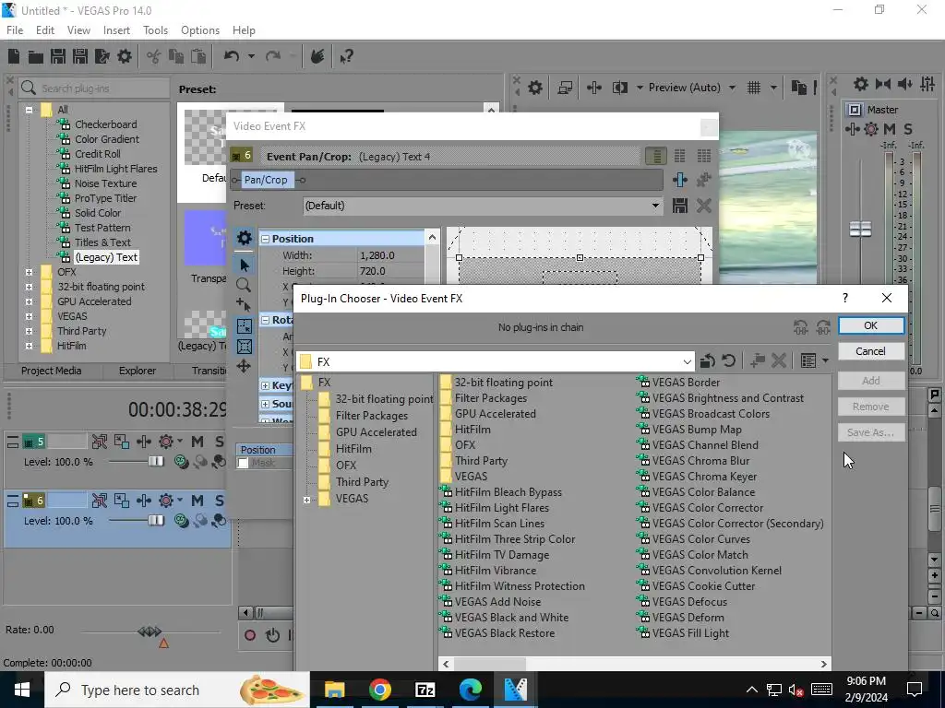Switch to Explorer tab

tap(138, 371)
